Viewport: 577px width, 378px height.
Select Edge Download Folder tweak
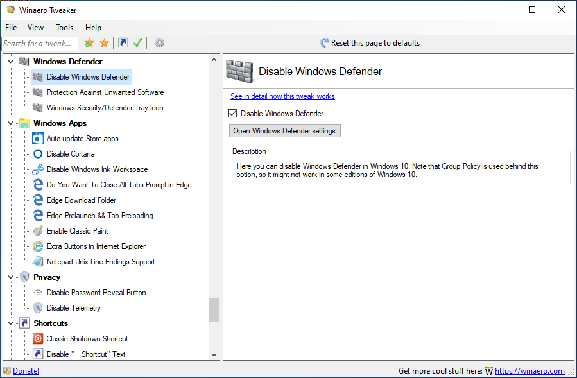pyautogui.click(x=82, y=200)
